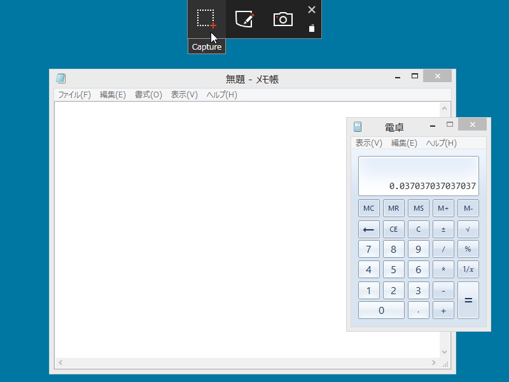Click the ± sign change button

[443, 229]
